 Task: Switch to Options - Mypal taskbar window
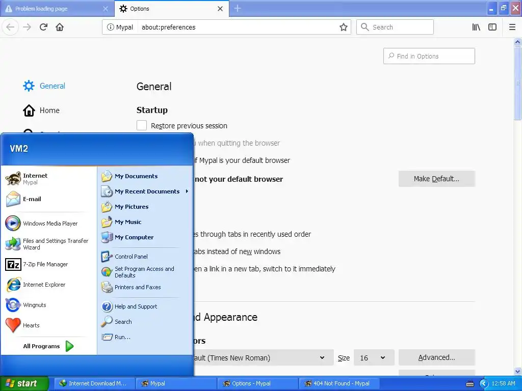(x=258, y=383)
